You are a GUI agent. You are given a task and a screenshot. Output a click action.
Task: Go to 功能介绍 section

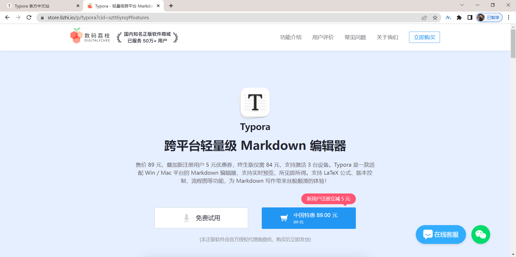[291, 37]
